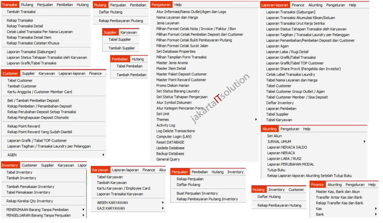Select Rekap Point Reward Yang Sudah Diambil
Screen dimensions: 383x223
coord(39,132)
